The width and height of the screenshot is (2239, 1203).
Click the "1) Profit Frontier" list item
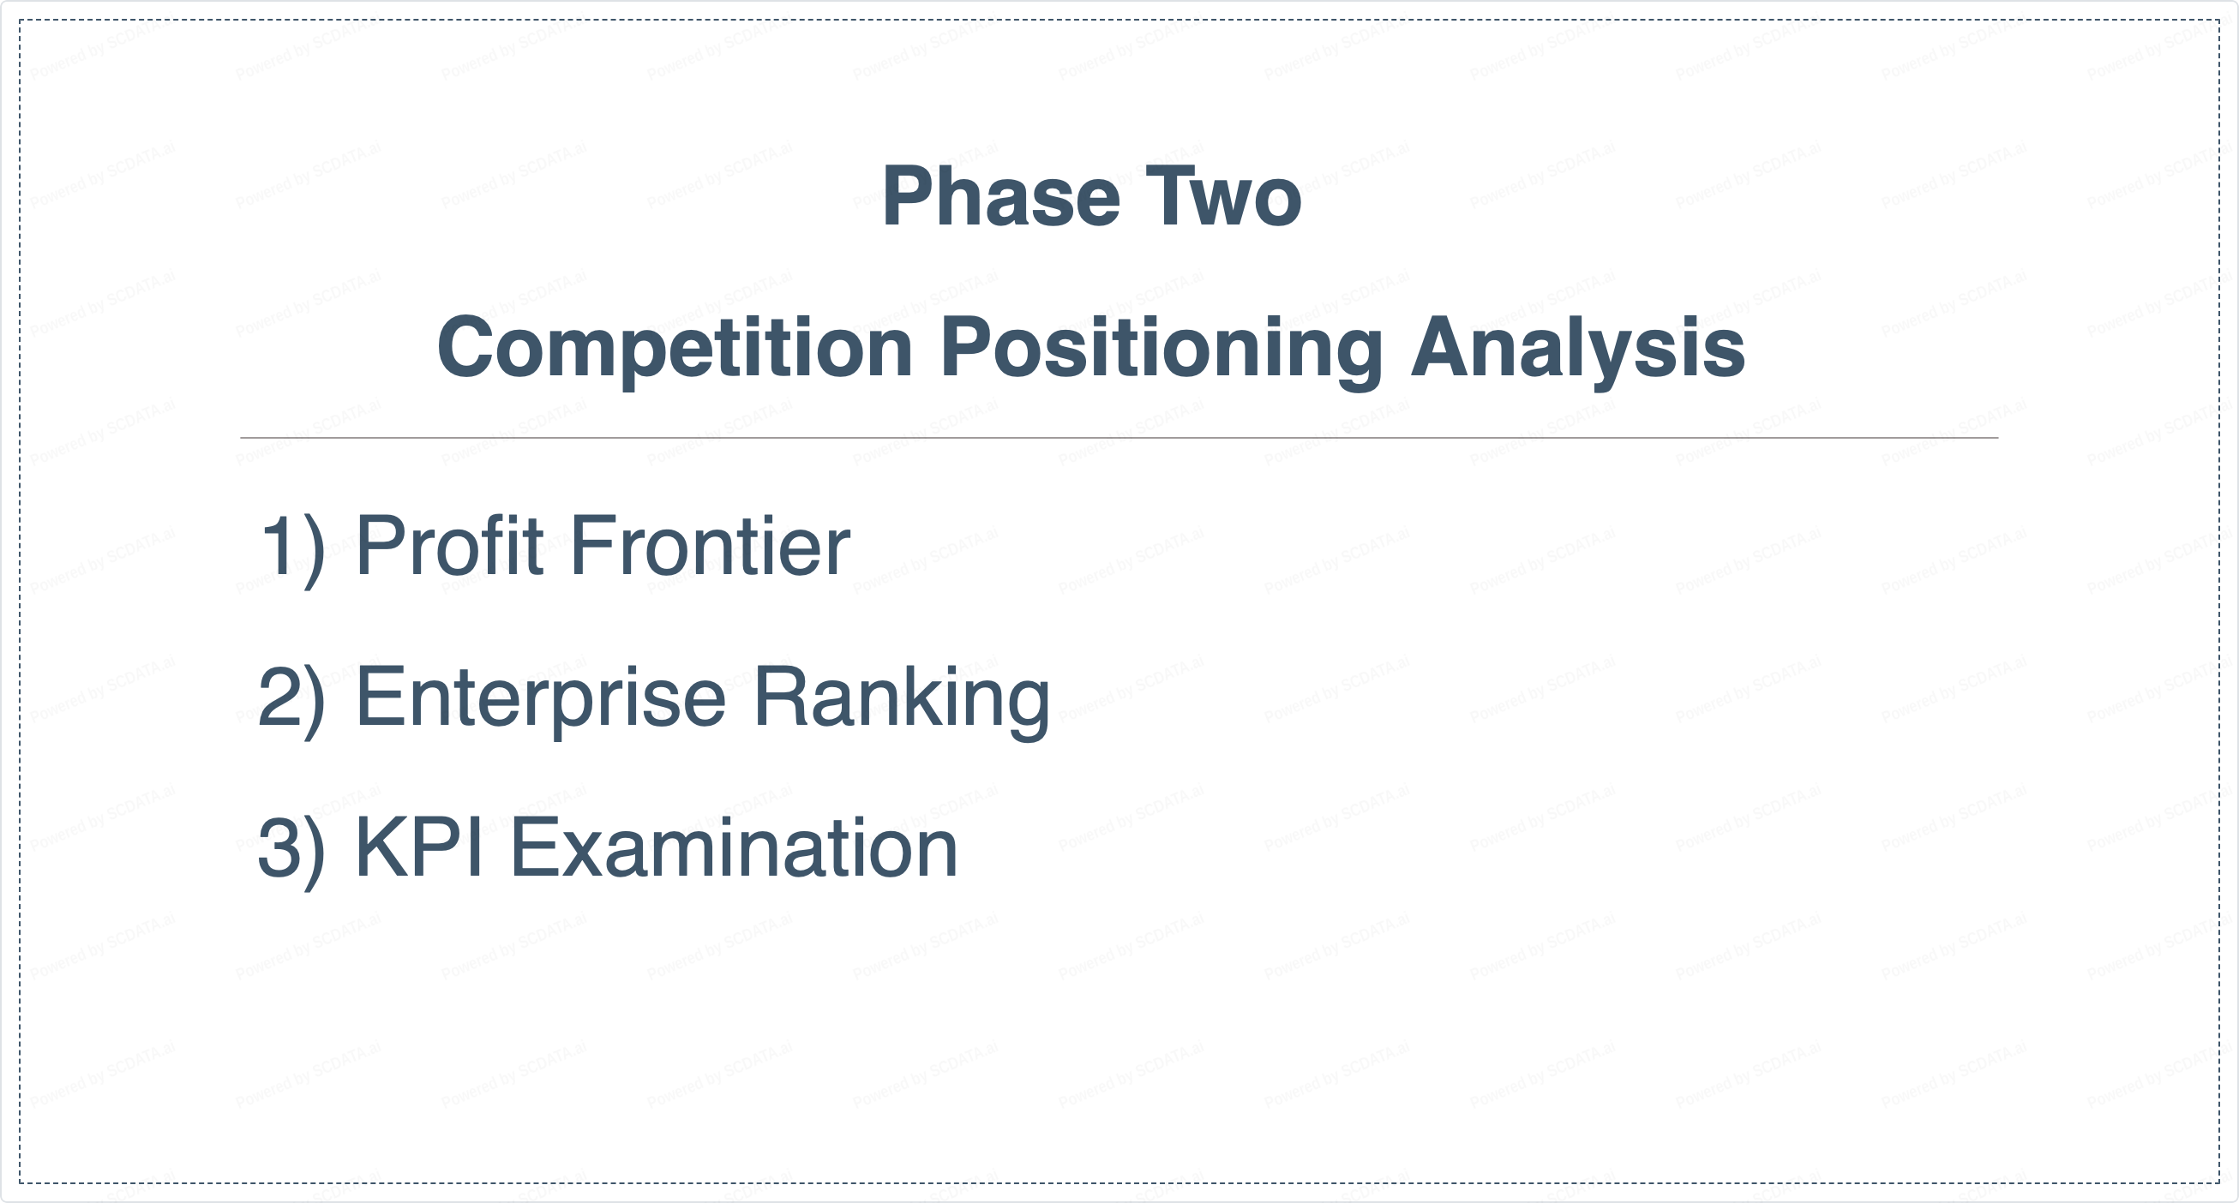[555, 547]
